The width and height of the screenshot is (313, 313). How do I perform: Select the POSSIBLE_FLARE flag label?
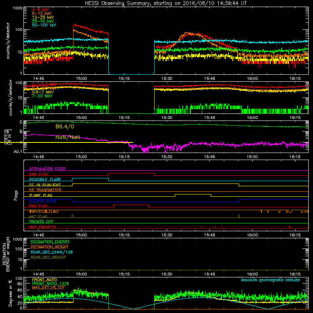pos(45,180)
